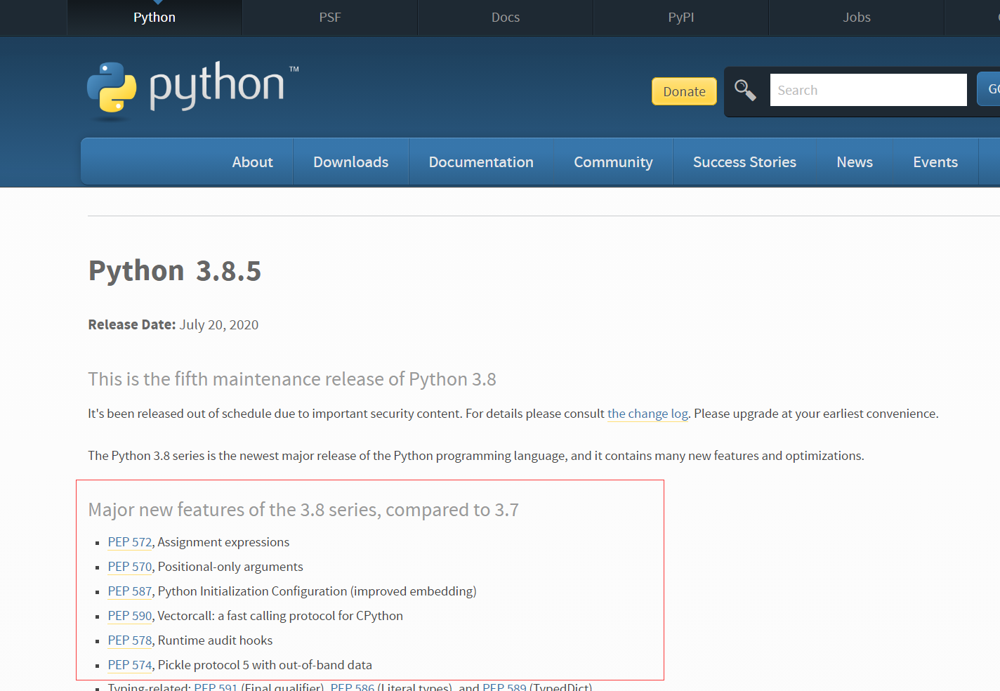
Task: Click the 'Vectorcall' list item text
Action: 280,616
